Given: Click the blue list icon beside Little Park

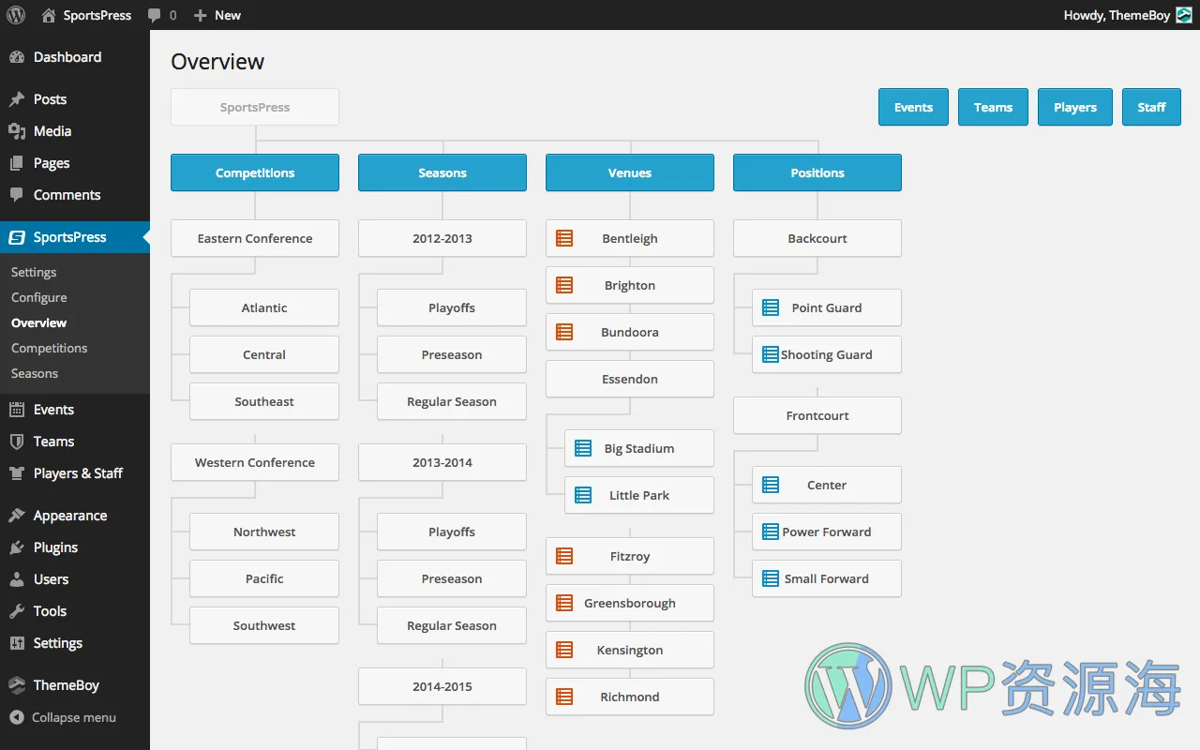Looking at the screenshot, I should click(x=583, y=495).
